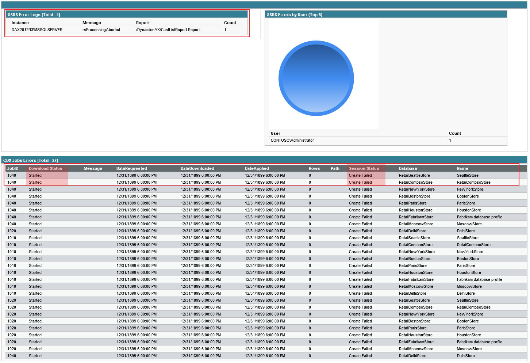Select HoustonStore name in the job 1010 row
This screenshot has width=530, height=363.
pyautogui.click(x=469, y=272)
